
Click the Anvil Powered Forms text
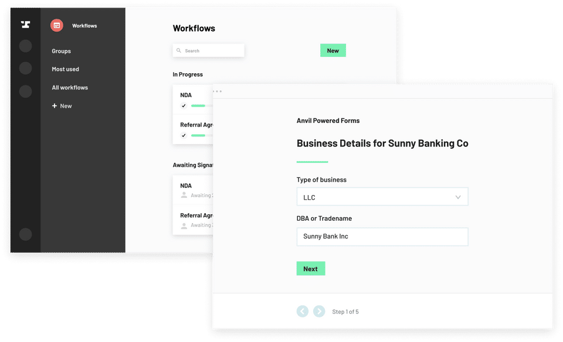click(328, 121)
